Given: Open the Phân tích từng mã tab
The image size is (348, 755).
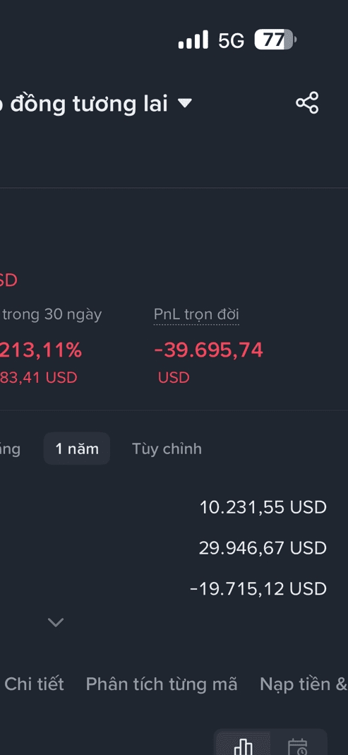Looking at the screenshot, I should point(161,684).
